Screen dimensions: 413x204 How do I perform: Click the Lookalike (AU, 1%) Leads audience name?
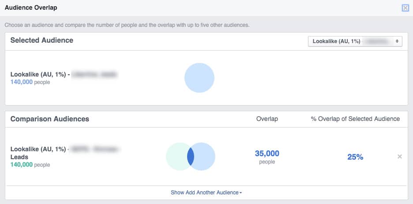coord(65,153)
